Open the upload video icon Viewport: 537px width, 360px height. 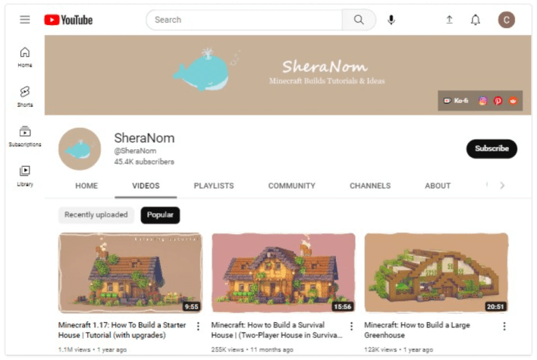point(449,20)
